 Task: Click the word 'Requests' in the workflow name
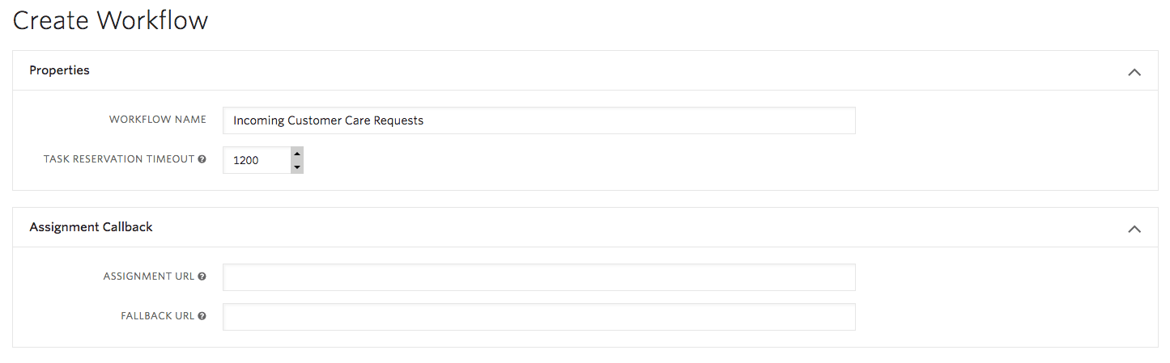tap(398, 120)
